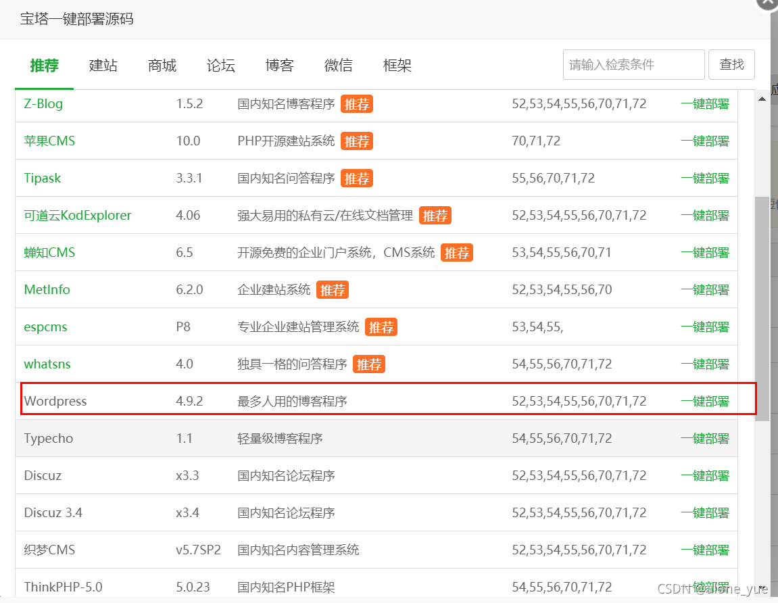The image size is (778, 603).
Task: Switch to the 推荐 tab
Action: 44,65
